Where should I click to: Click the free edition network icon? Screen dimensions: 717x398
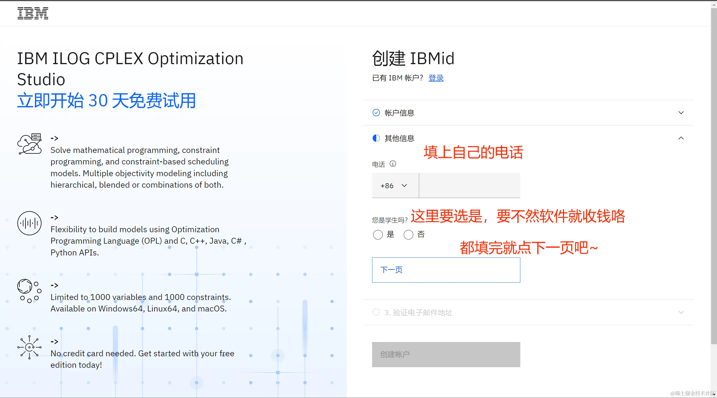(29, 347)
